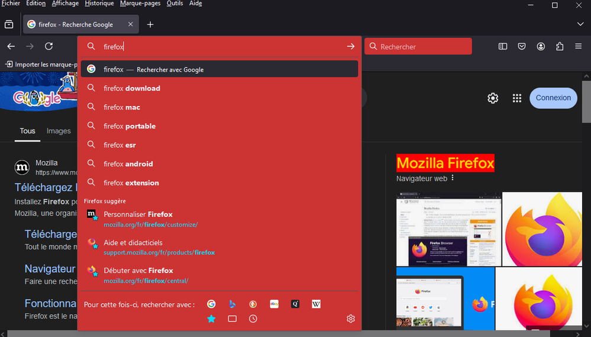Open search settings gear in URL dropdown

click(350, 319)
